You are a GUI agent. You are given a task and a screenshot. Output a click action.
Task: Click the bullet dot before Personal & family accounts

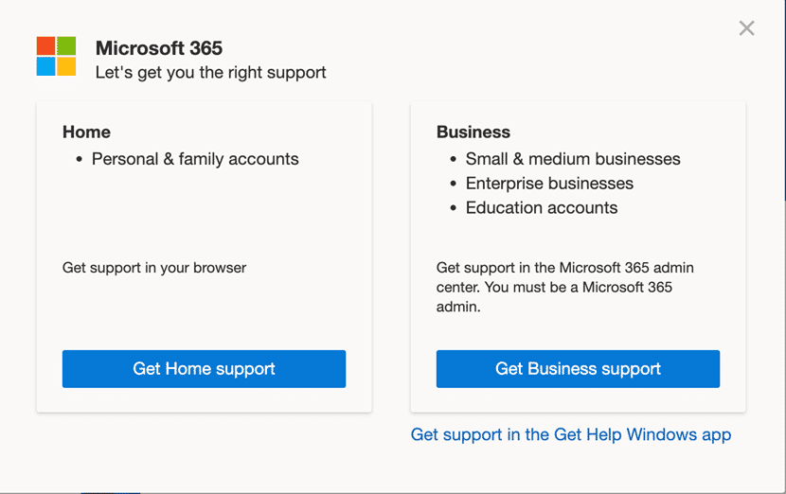point(80,160)
